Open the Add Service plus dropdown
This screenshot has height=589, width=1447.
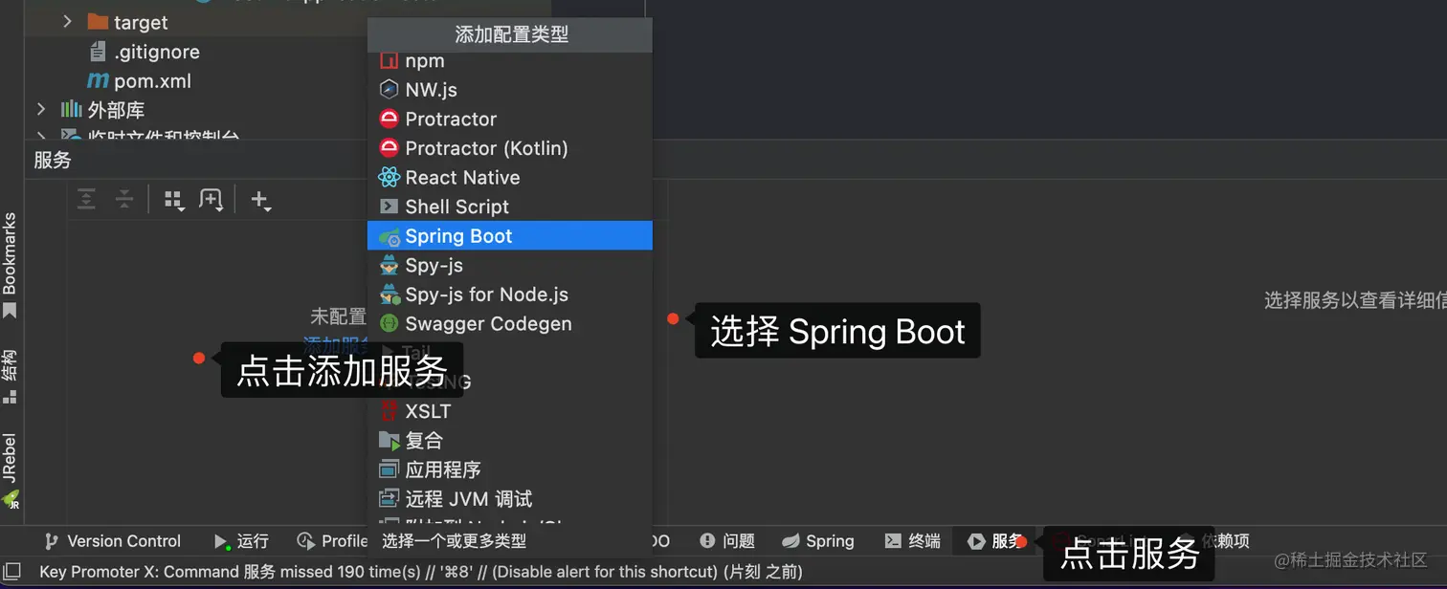click(x=260, y=200)
